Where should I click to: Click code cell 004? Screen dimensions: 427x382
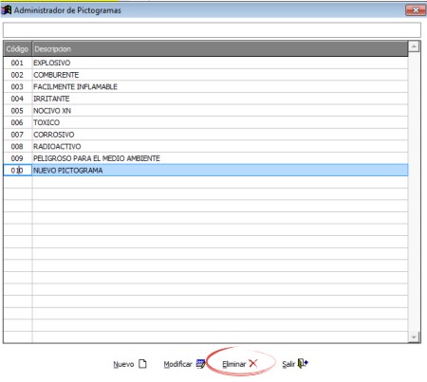[17, 99]
